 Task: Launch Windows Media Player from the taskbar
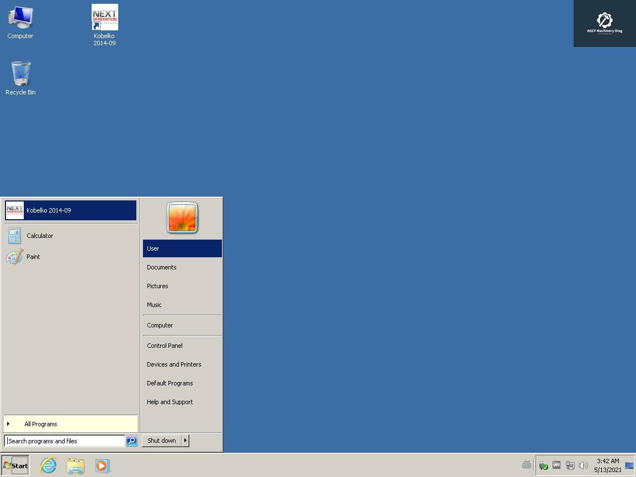point(103,465)
